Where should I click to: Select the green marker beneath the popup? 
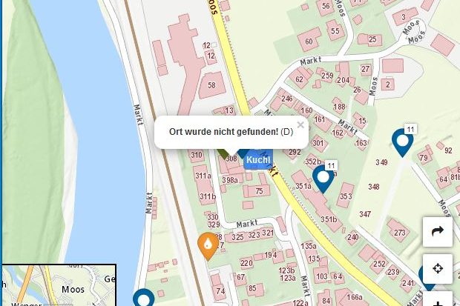point(223,153)
